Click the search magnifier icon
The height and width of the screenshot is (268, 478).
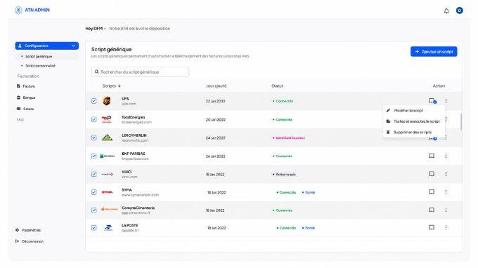click(96, 72)
